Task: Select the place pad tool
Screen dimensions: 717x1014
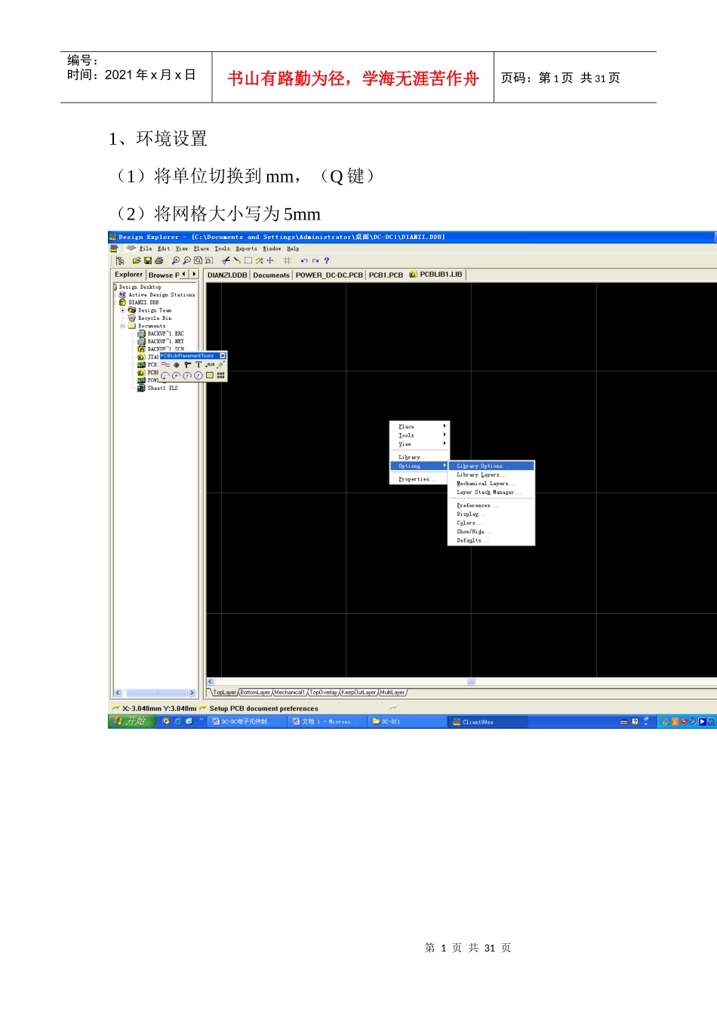Action: pyautogui.click(x=177, y=365)
